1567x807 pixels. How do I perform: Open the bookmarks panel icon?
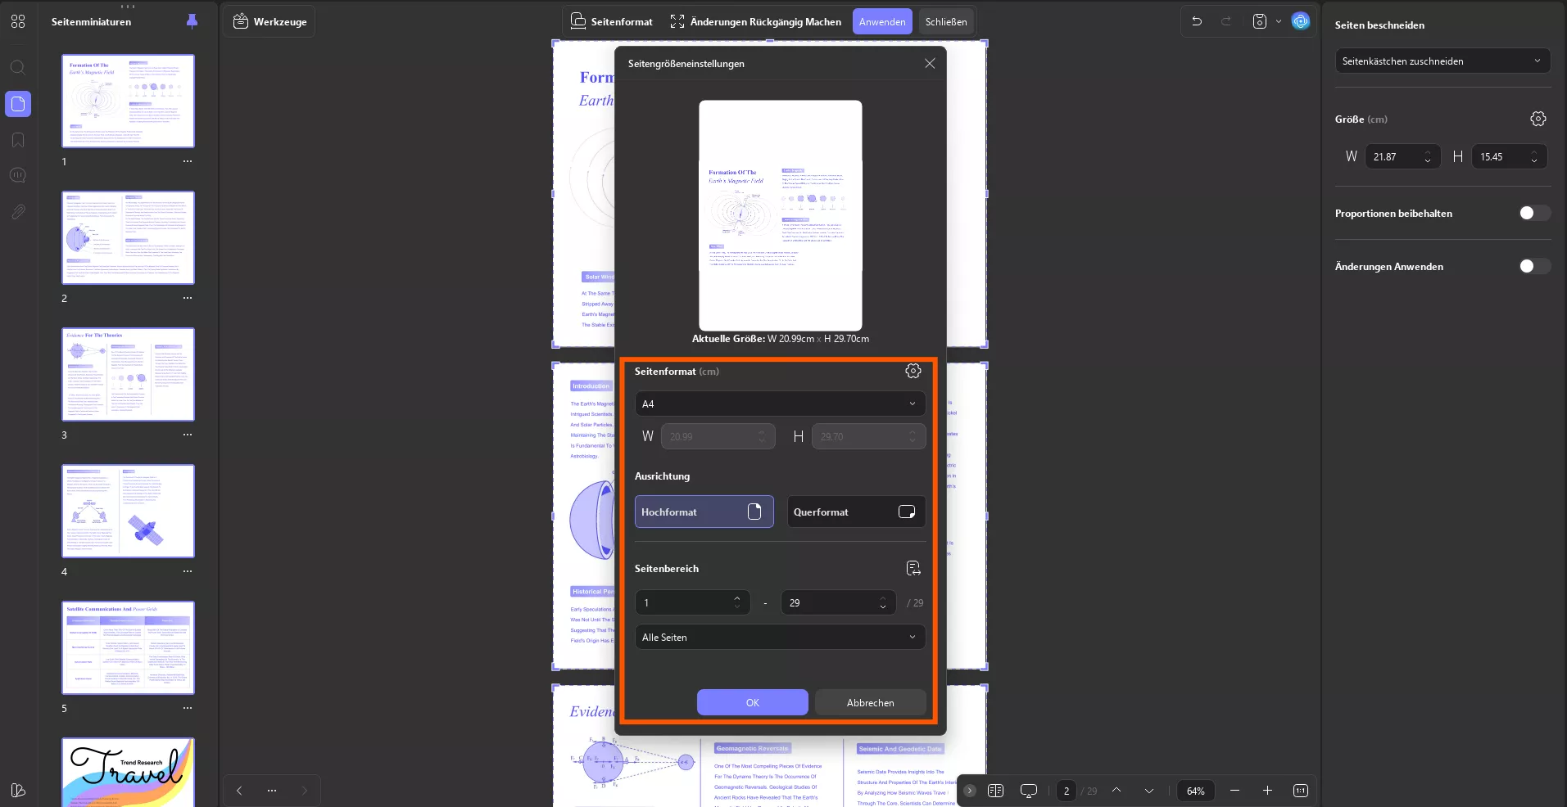[18, 140]
